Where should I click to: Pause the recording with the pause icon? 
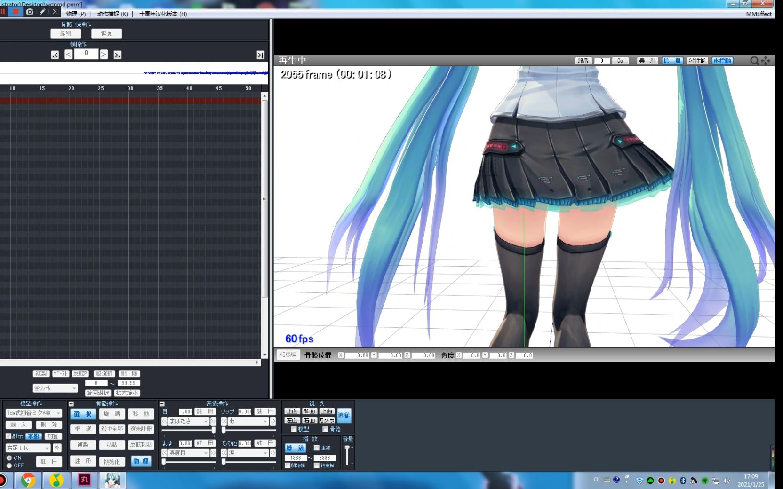[x=3, y=12]
